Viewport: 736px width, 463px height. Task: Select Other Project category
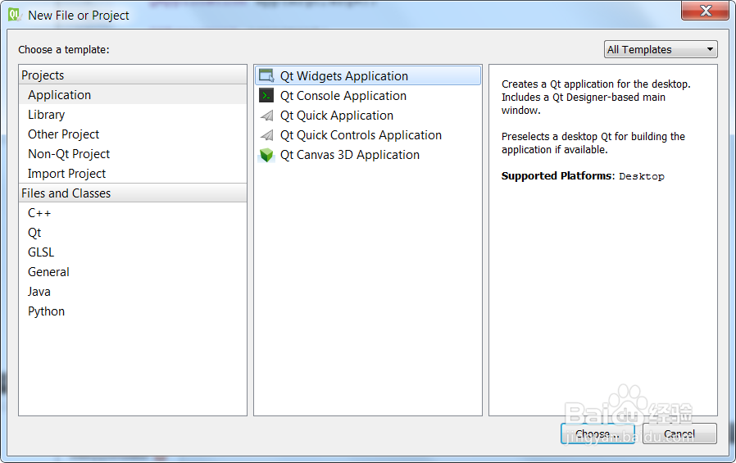[x=133, y=134]
